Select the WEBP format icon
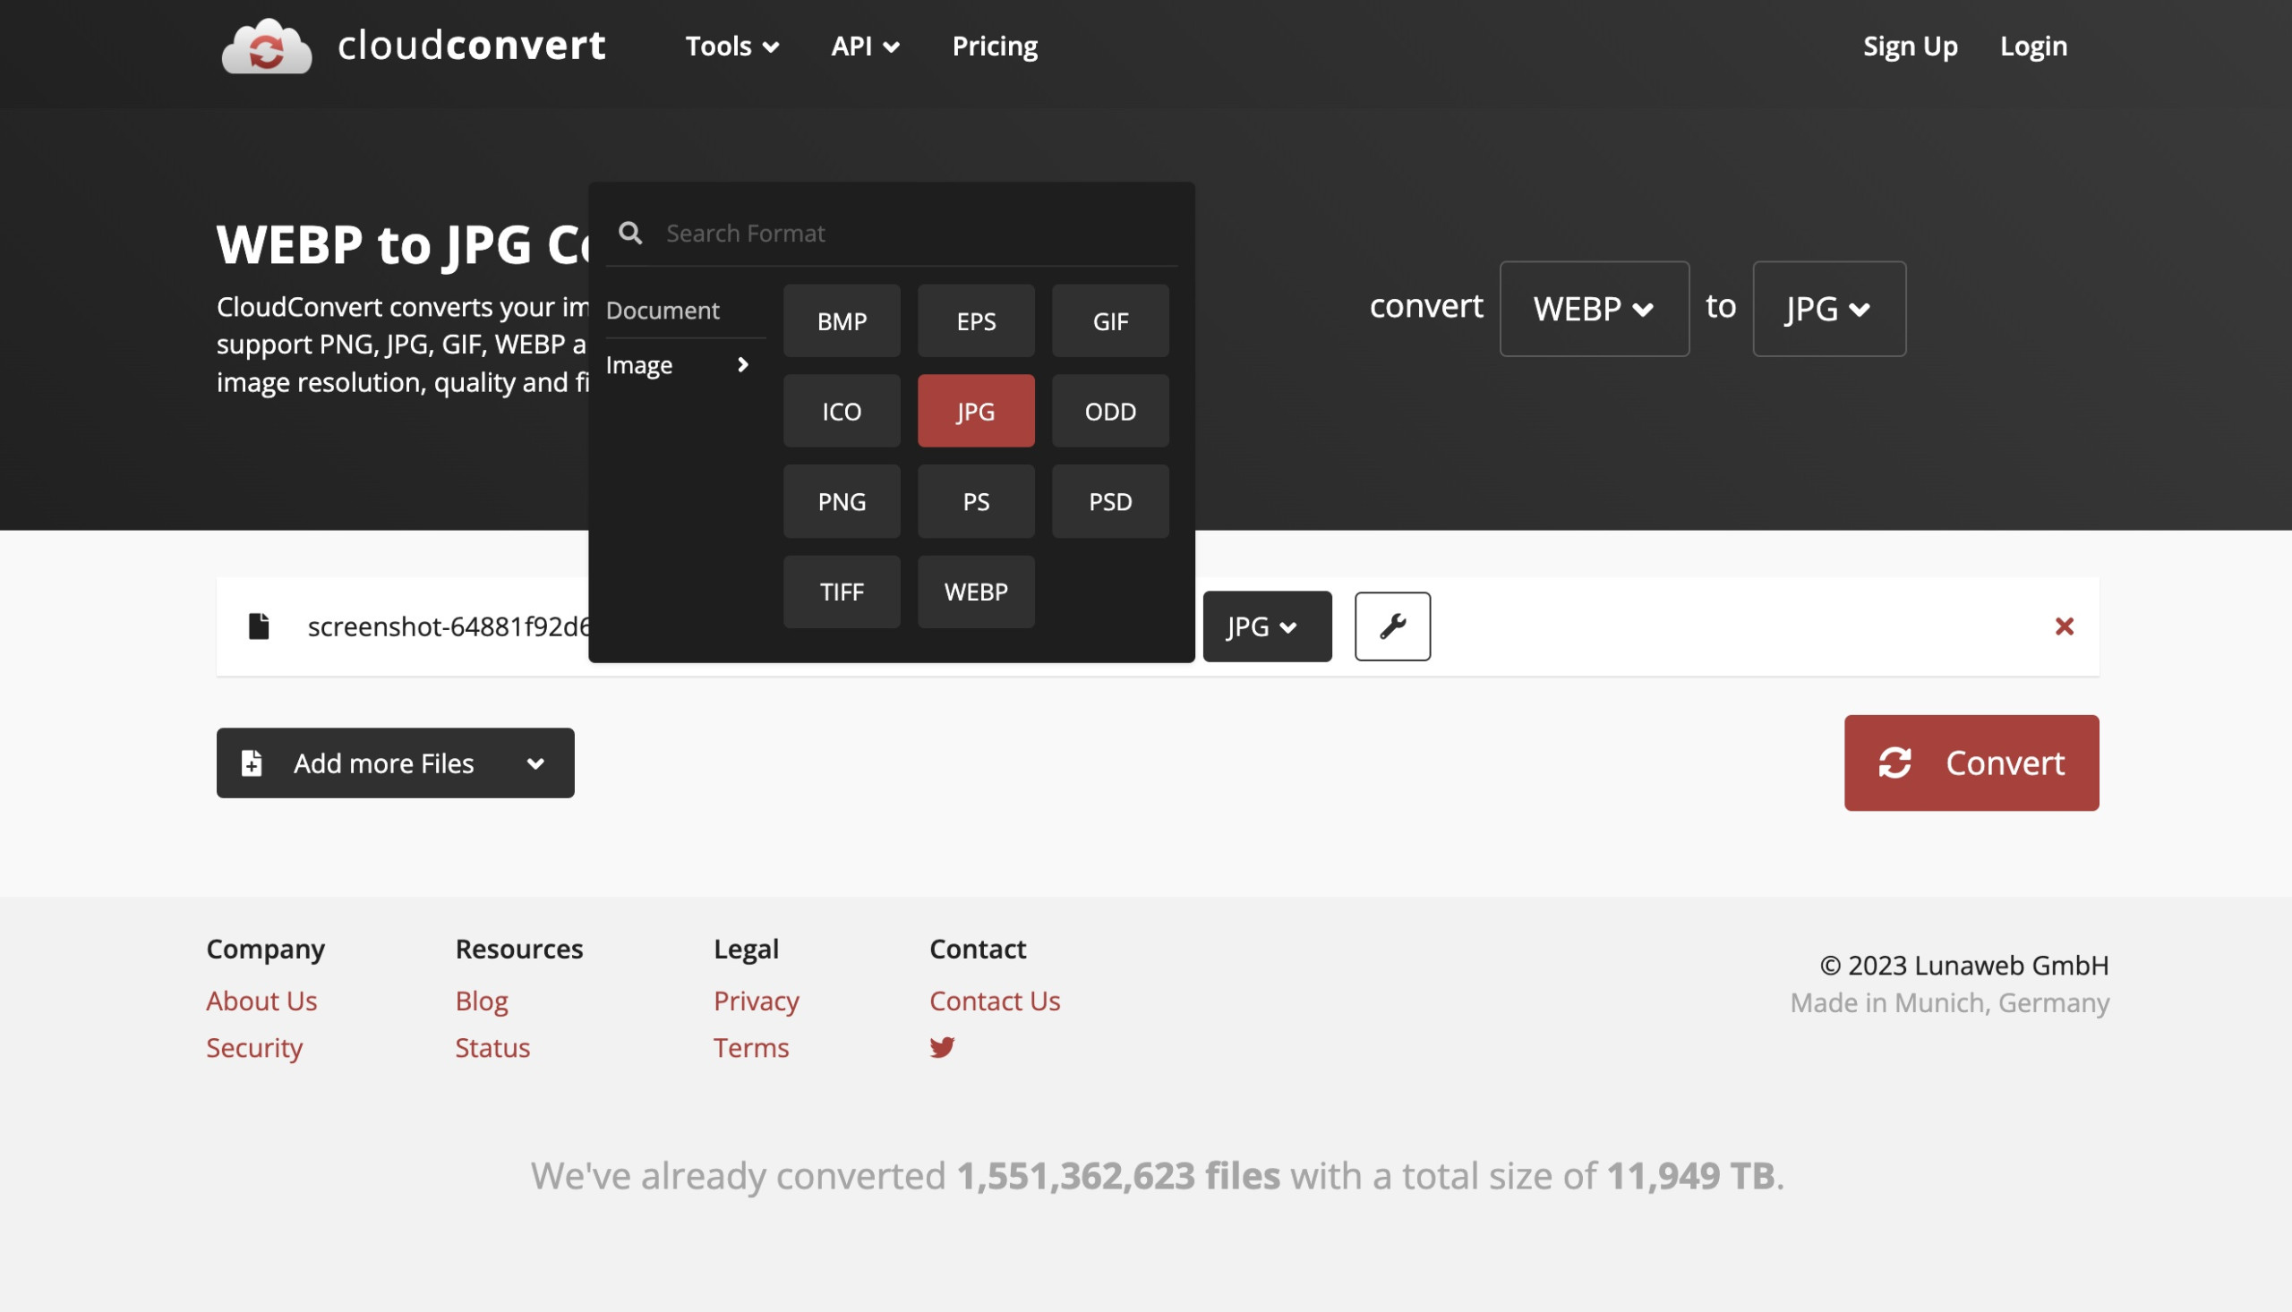Image resolution: width=2292 pixels, height=1312 pixels. click(x=976, y=590)
